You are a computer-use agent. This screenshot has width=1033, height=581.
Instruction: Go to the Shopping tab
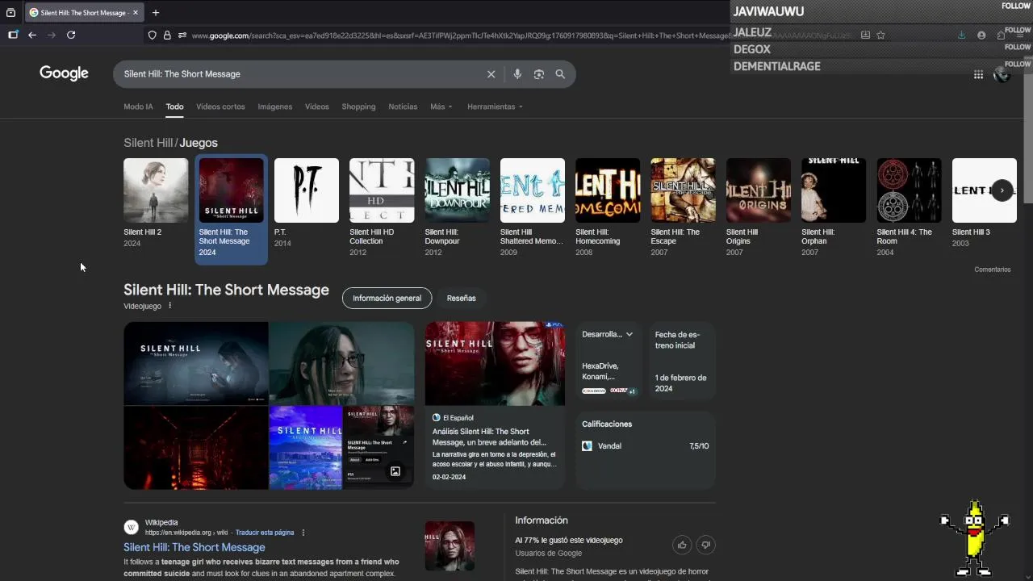[358, 107]
